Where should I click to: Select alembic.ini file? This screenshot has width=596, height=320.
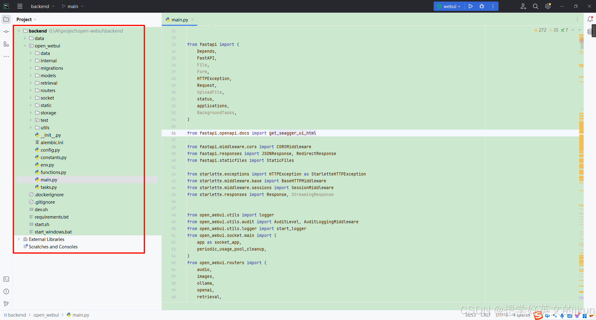[x=52, y=143]
